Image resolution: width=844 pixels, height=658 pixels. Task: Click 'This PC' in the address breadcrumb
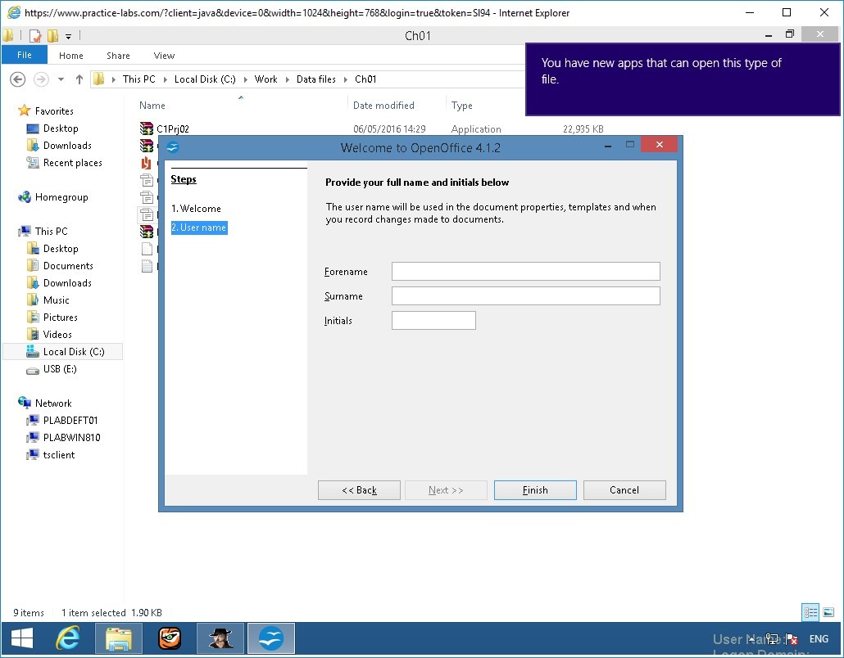138,79
